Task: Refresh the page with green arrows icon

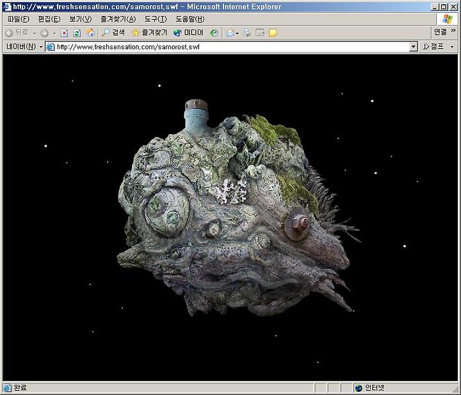Action: [77, 33]
